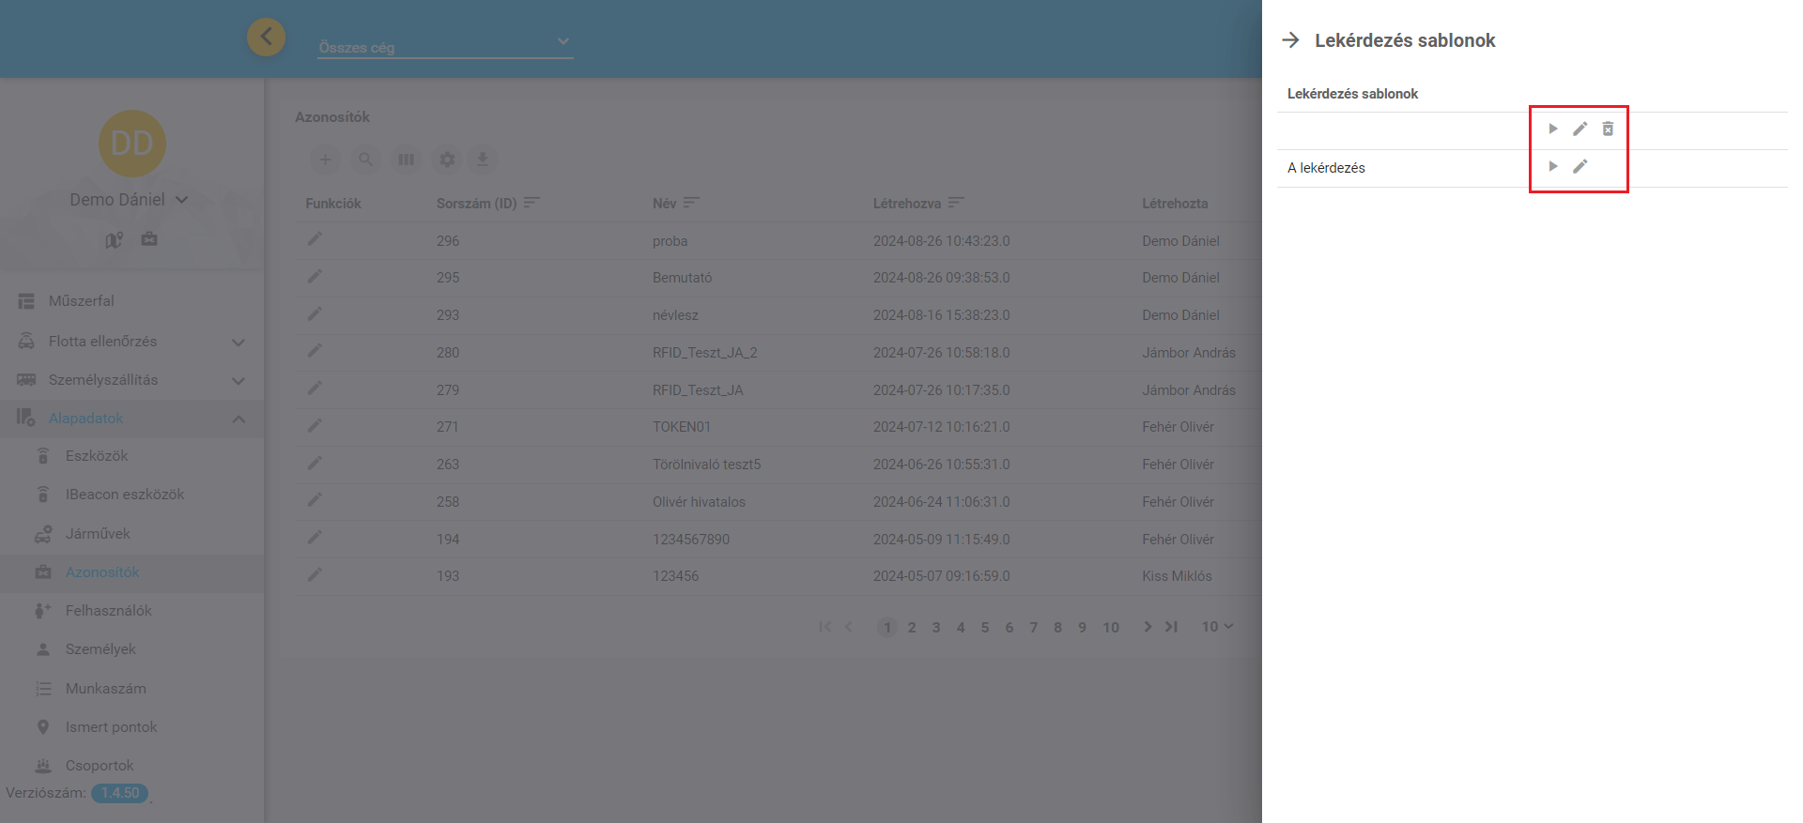This screenshot has height=823, width=1803.
Task: Edit row 293 névlesz
Action: [x=315, y=313]
